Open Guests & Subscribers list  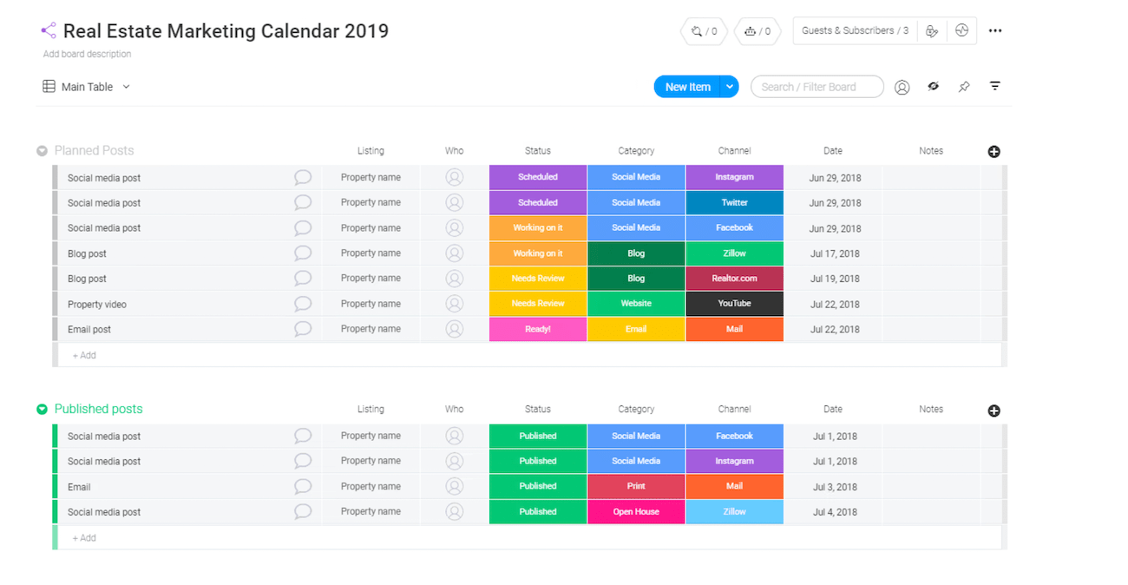(855, 30)
